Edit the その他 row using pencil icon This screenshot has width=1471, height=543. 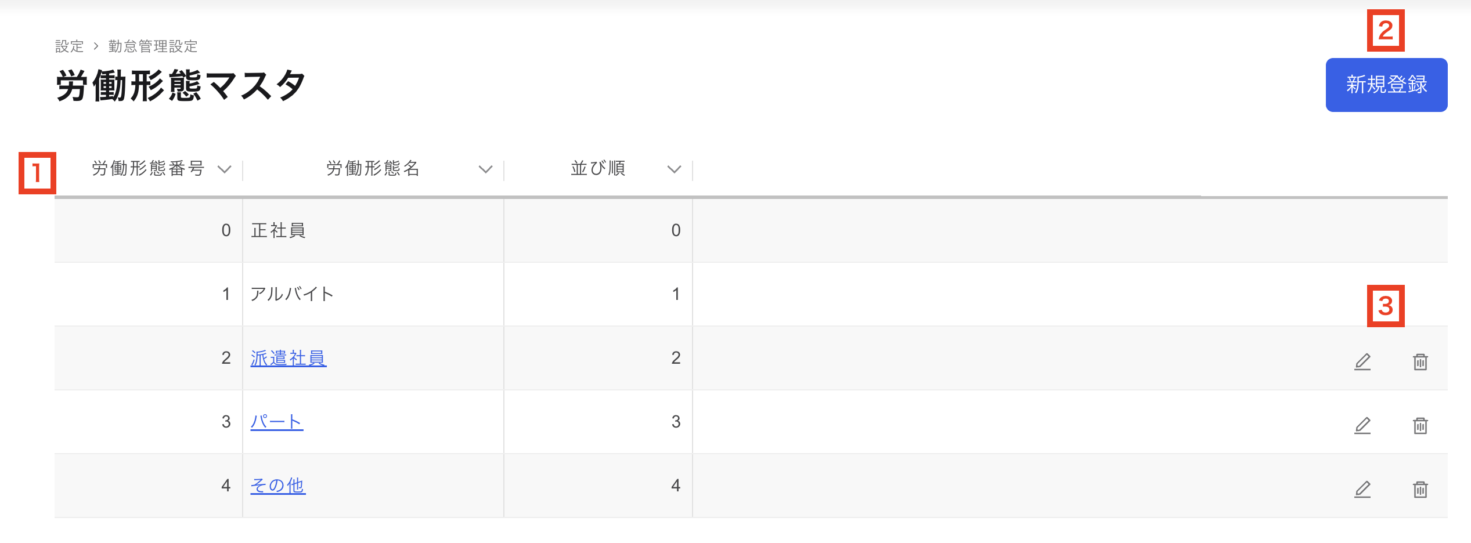point(1362,489)
